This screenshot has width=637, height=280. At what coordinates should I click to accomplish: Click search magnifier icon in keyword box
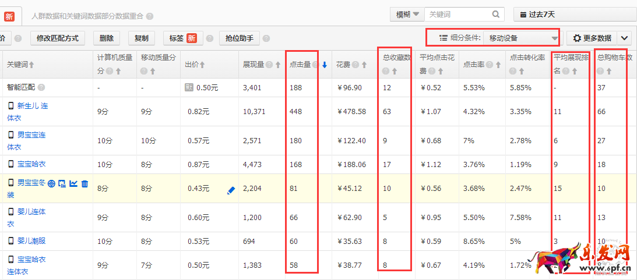point(496,15)
